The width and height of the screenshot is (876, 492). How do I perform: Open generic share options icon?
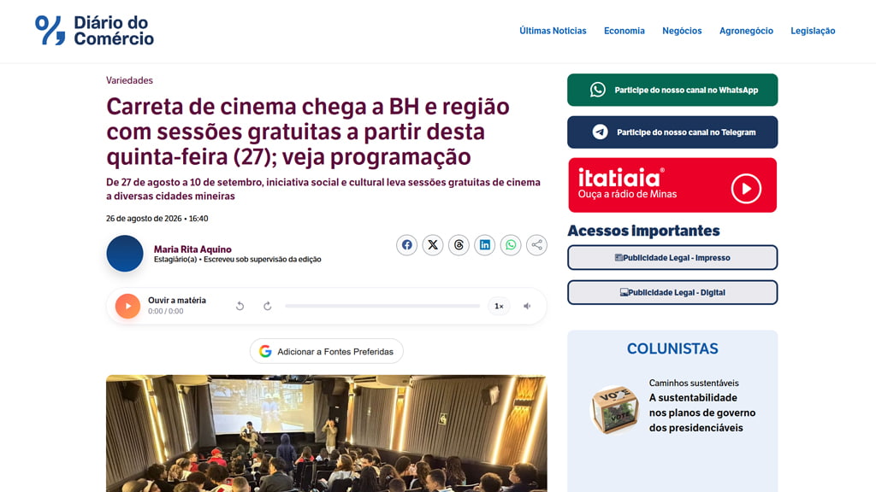pyautogui.click(x=536, y=245)
